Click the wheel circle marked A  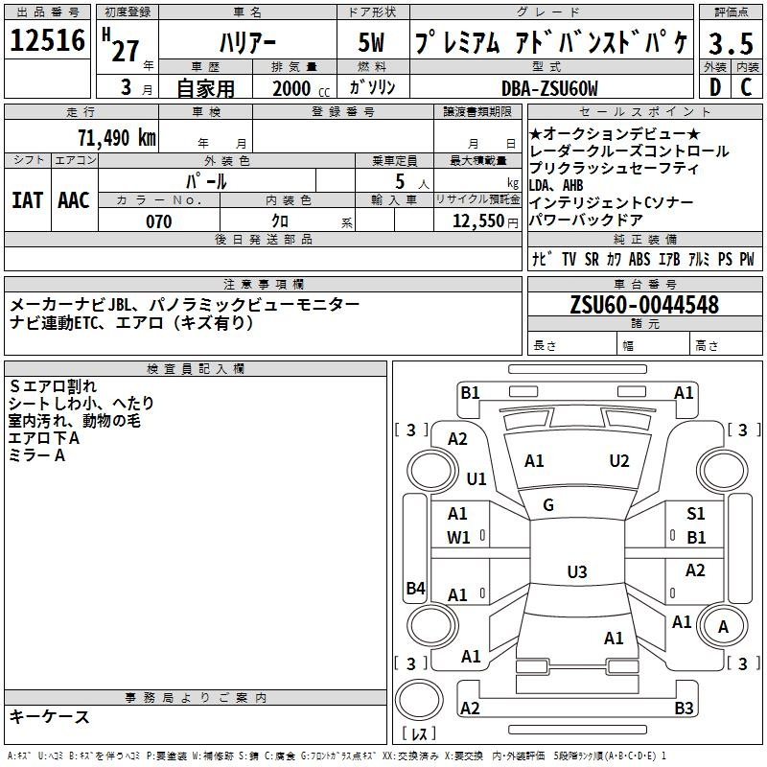[723, 627]
